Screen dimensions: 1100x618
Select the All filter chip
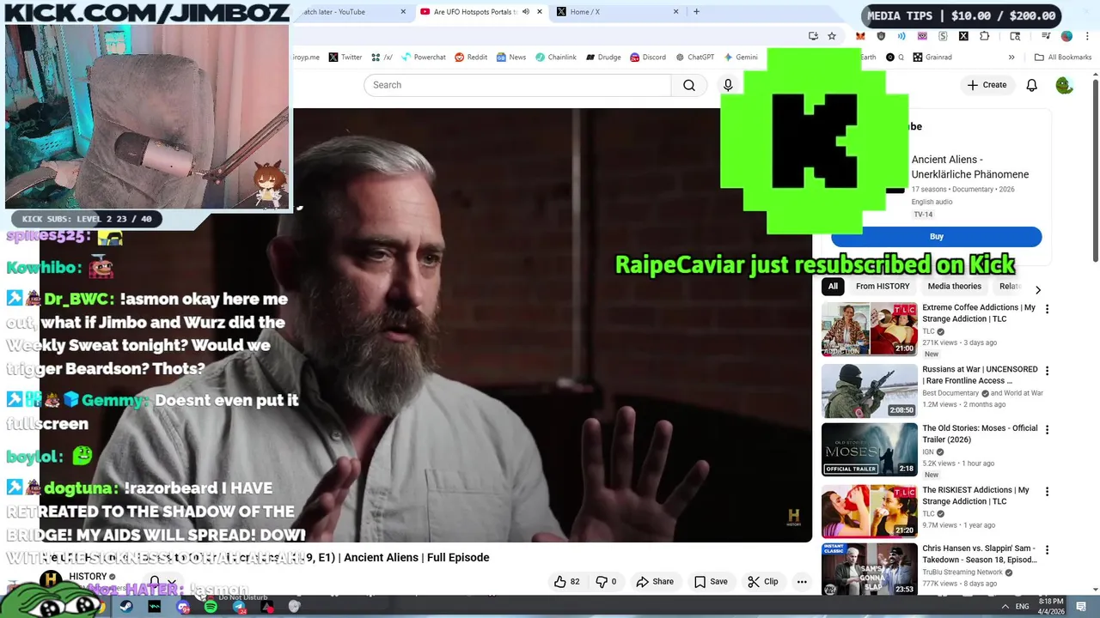coord(833,287)
